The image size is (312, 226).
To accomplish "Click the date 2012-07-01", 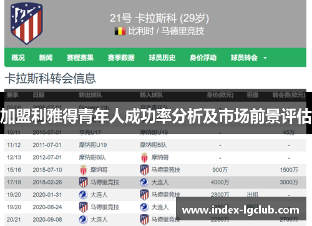I will point(47,157).
